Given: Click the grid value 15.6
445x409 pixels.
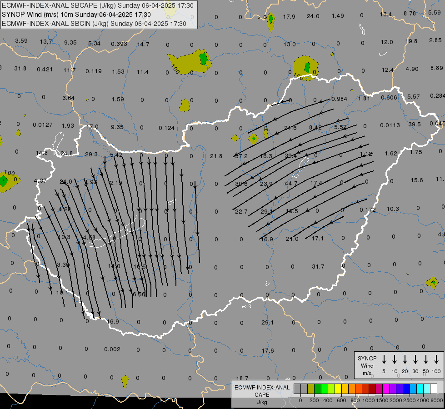Looking at the screenshot, I should pos(417,180).
